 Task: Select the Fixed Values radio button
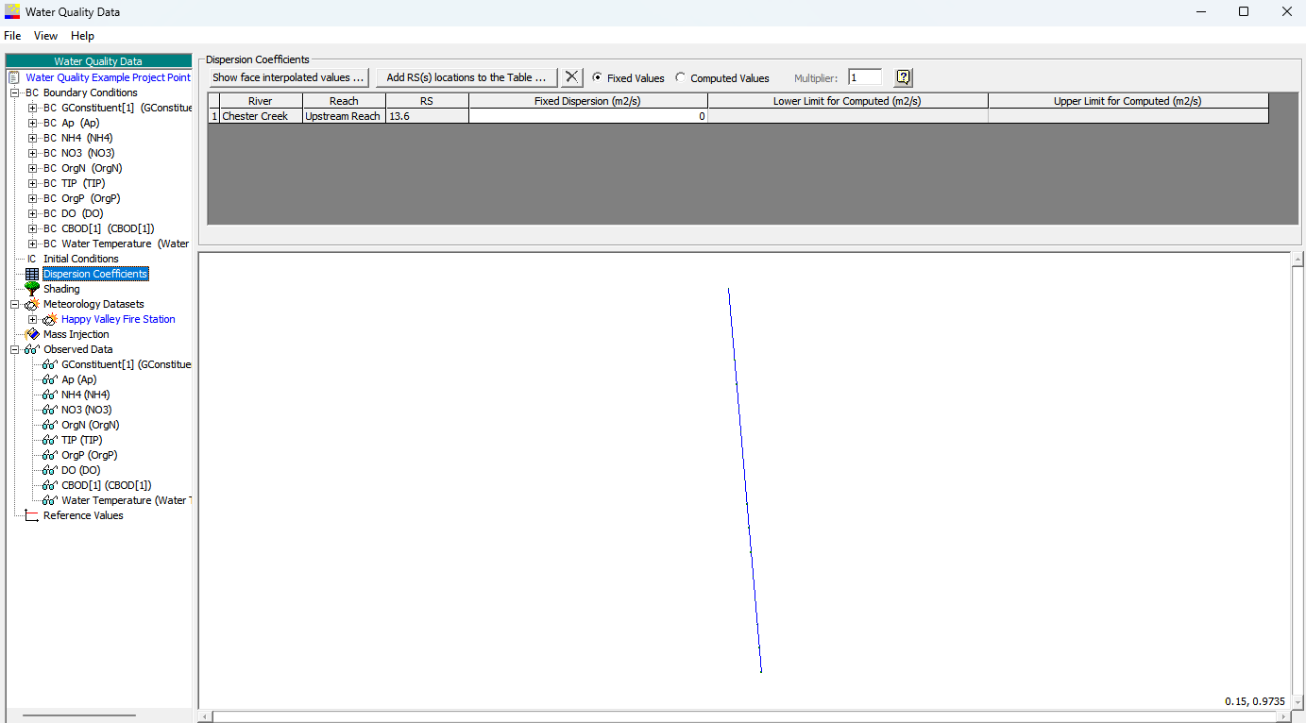tap(597, 78)
